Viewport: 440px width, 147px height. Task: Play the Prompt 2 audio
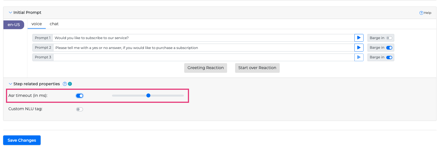point(359,48)
